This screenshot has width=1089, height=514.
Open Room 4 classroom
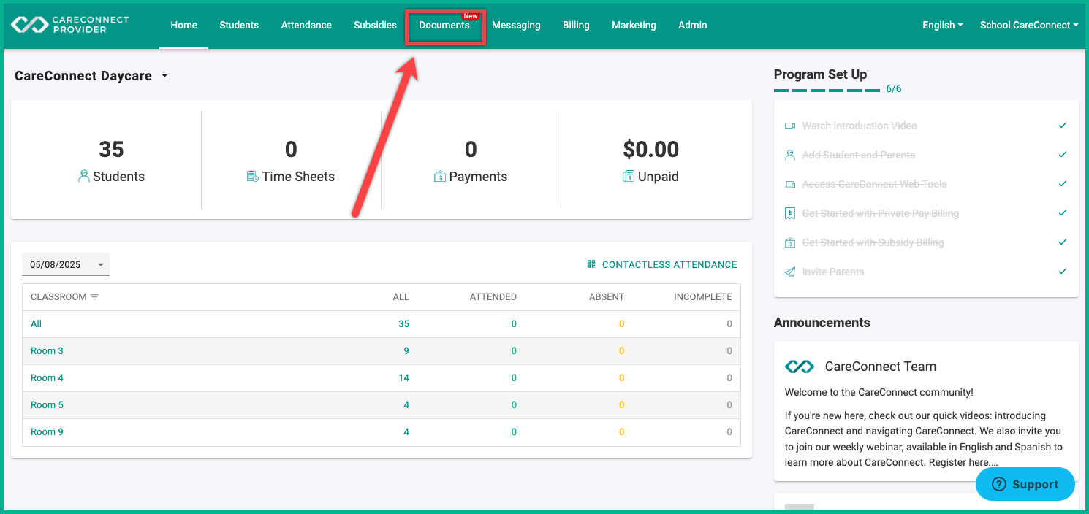(47, 378)
